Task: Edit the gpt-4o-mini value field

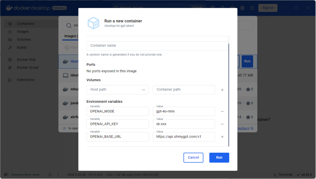Action: click(x=184, y=112)
